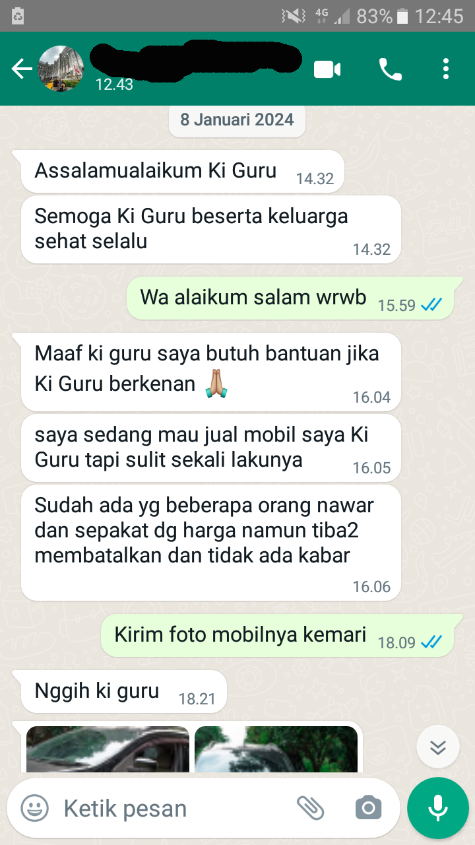Tap the blacked-out contact name in the header
475x845 pixels.
(x=195, y=61)
